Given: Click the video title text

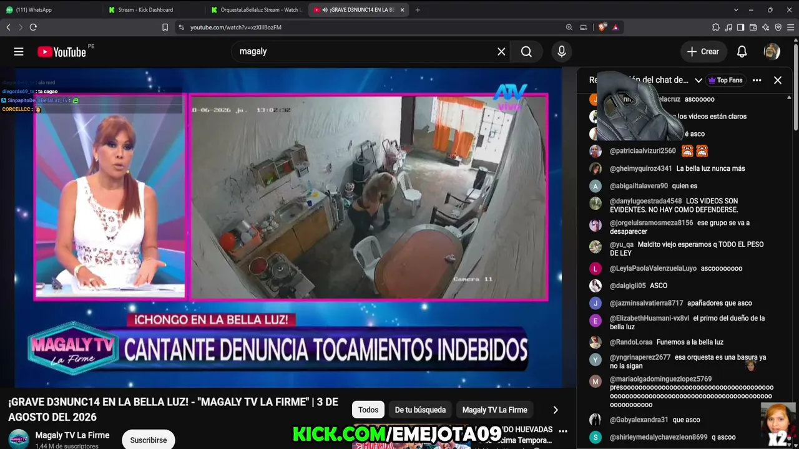Looking at the screenshot, I should coord(173,410).
